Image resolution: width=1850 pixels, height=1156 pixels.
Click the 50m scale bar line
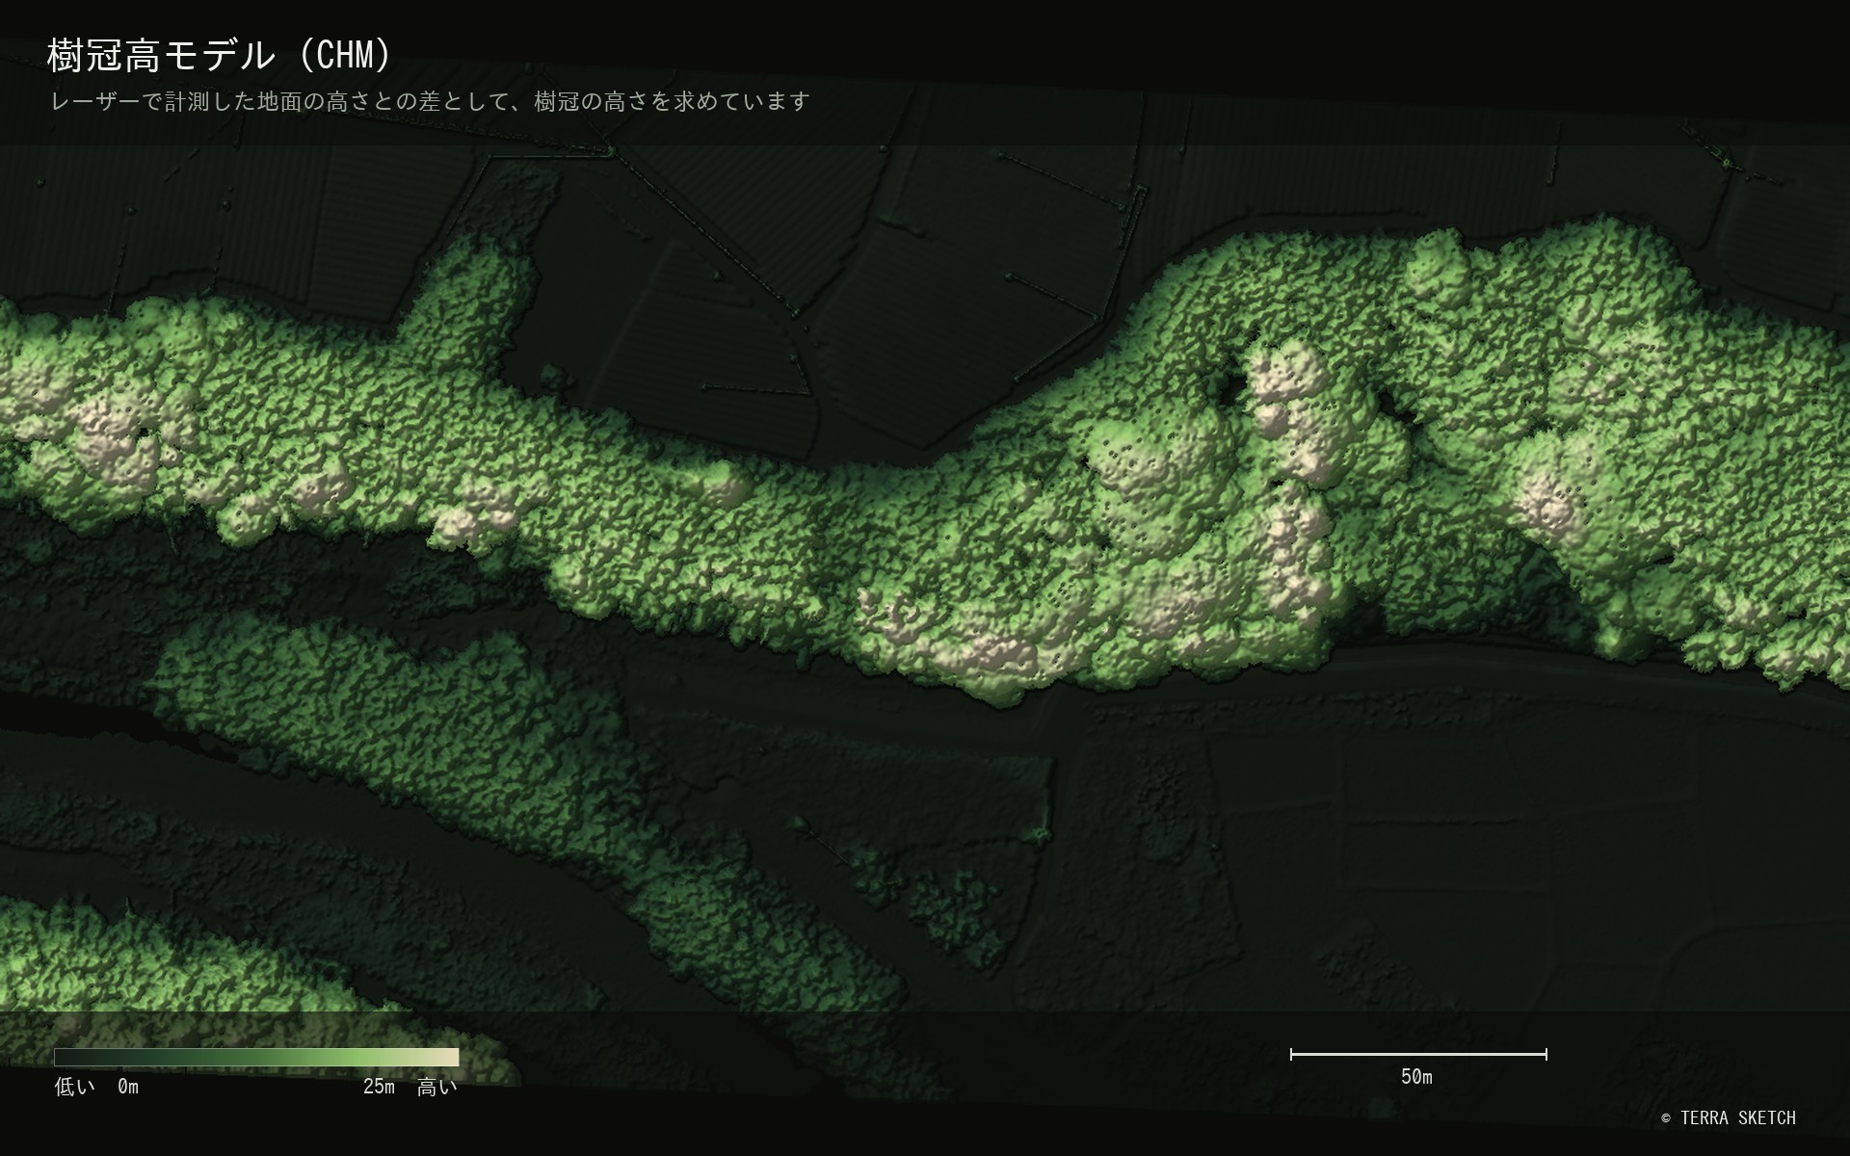[1418, 1054]
